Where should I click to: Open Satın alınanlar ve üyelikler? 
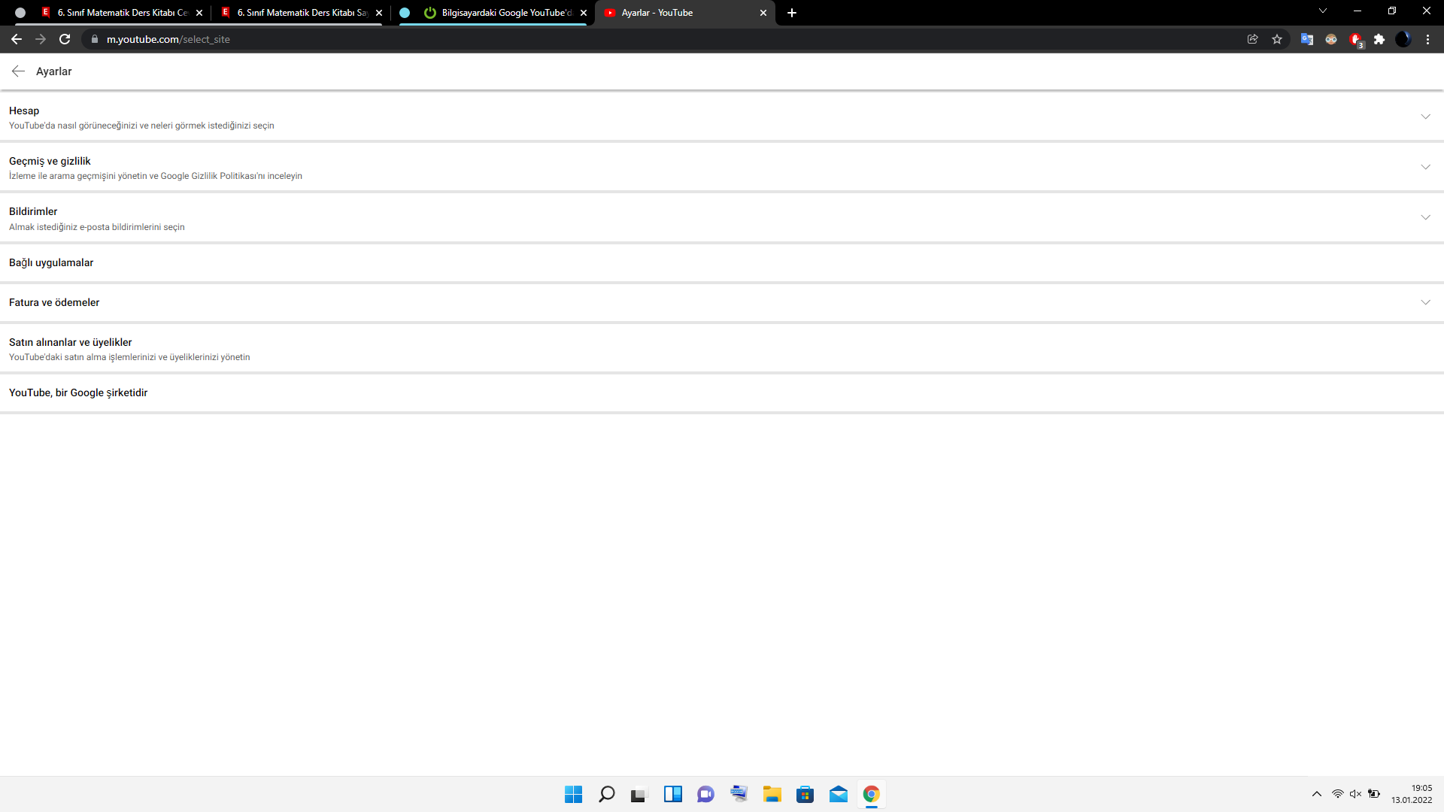click(71, 342)
